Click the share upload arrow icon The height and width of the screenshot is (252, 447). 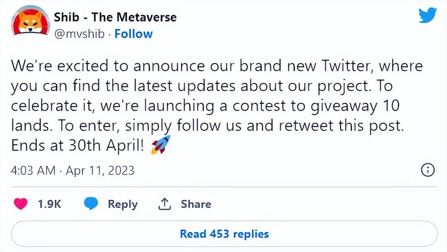(165, 204)
